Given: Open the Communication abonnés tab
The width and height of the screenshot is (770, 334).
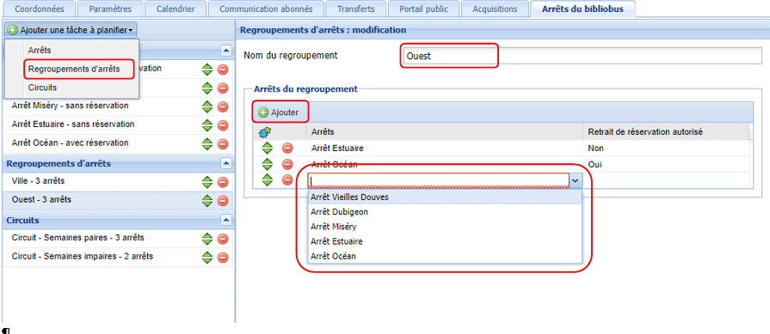Looking at the screenshot, I should pos(265,9).
